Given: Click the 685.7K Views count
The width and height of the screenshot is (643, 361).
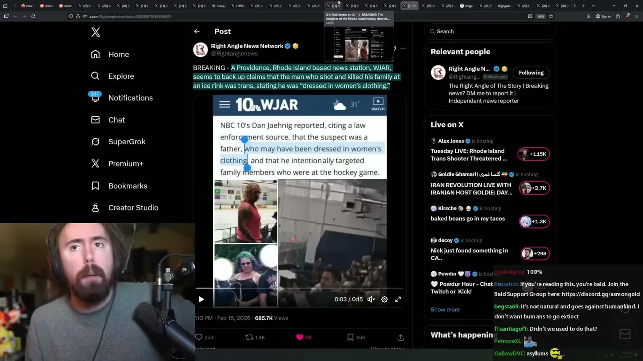Looking at the screenshot, I should tap(271, 318).
